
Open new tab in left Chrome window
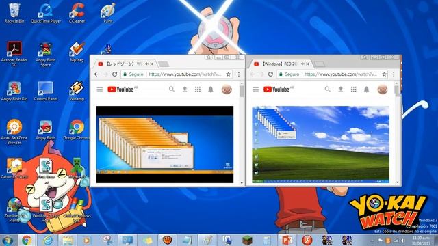(x=164, y=64)
